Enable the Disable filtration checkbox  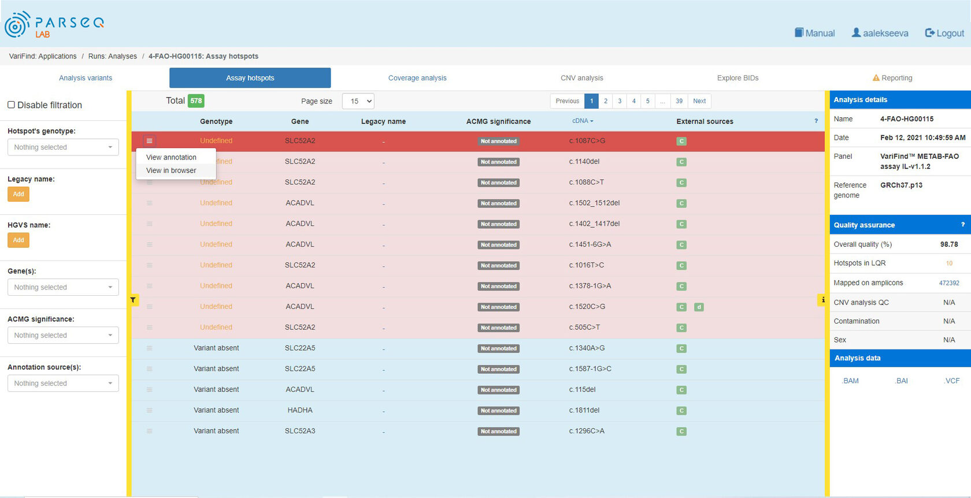click(x=11, y=105)
